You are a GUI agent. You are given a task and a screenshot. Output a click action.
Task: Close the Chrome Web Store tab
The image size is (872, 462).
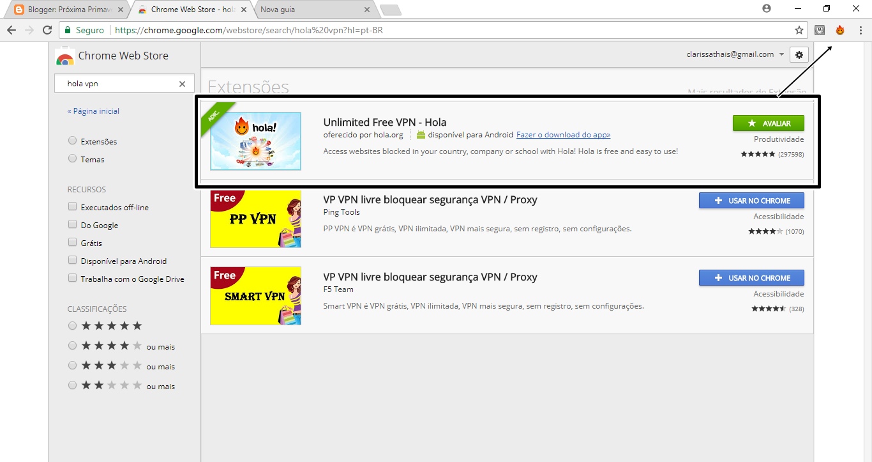(x=243, y=10)
